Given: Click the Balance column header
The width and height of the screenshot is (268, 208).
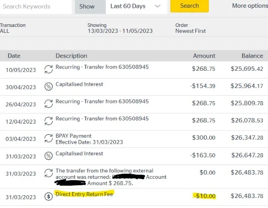Looking at the screenshot, I should pos(252,56).
